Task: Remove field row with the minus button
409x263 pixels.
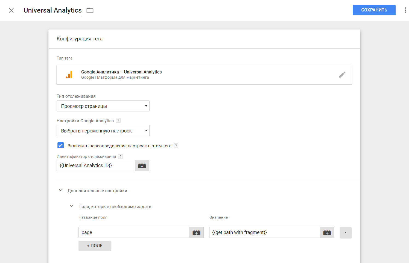Action: 346,233
